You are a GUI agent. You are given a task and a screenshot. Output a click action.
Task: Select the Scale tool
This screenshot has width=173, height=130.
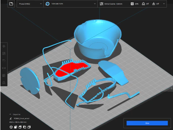coord(4,53)
